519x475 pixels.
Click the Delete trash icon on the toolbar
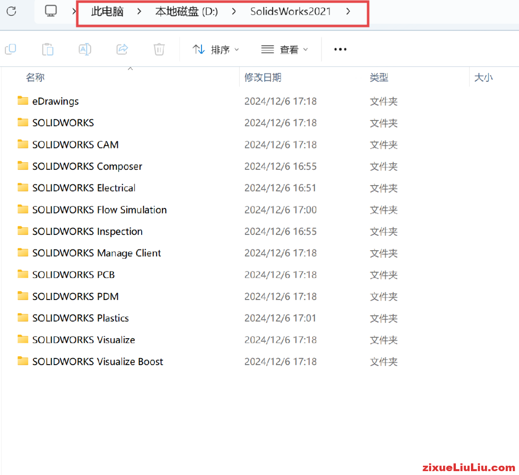coord(159,49)
